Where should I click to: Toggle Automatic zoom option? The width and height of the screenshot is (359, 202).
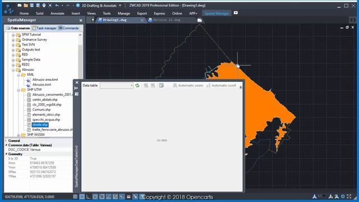(188, 85)
